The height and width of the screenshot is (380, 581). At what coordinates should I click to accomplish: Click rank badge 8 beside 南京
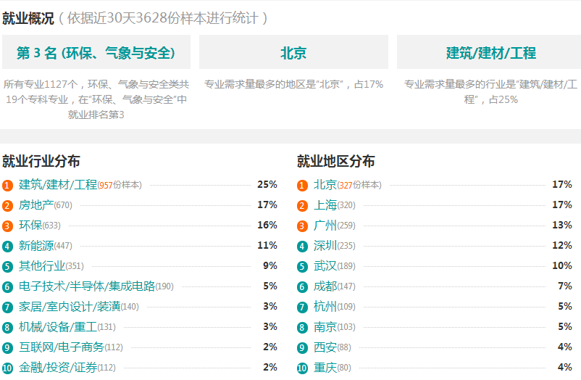coord(302,328)
